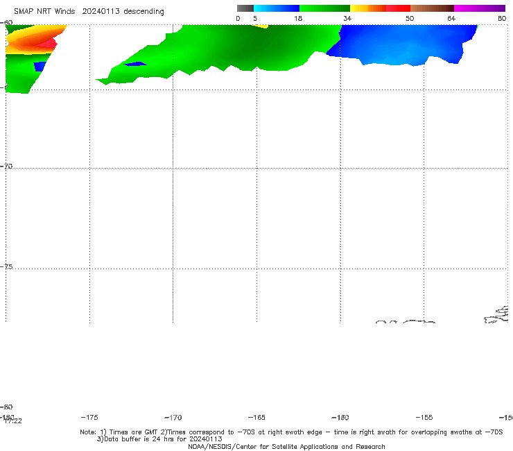The image size is (513, 451).
Task: Click the longitude label '-165'
Action: 256,417
